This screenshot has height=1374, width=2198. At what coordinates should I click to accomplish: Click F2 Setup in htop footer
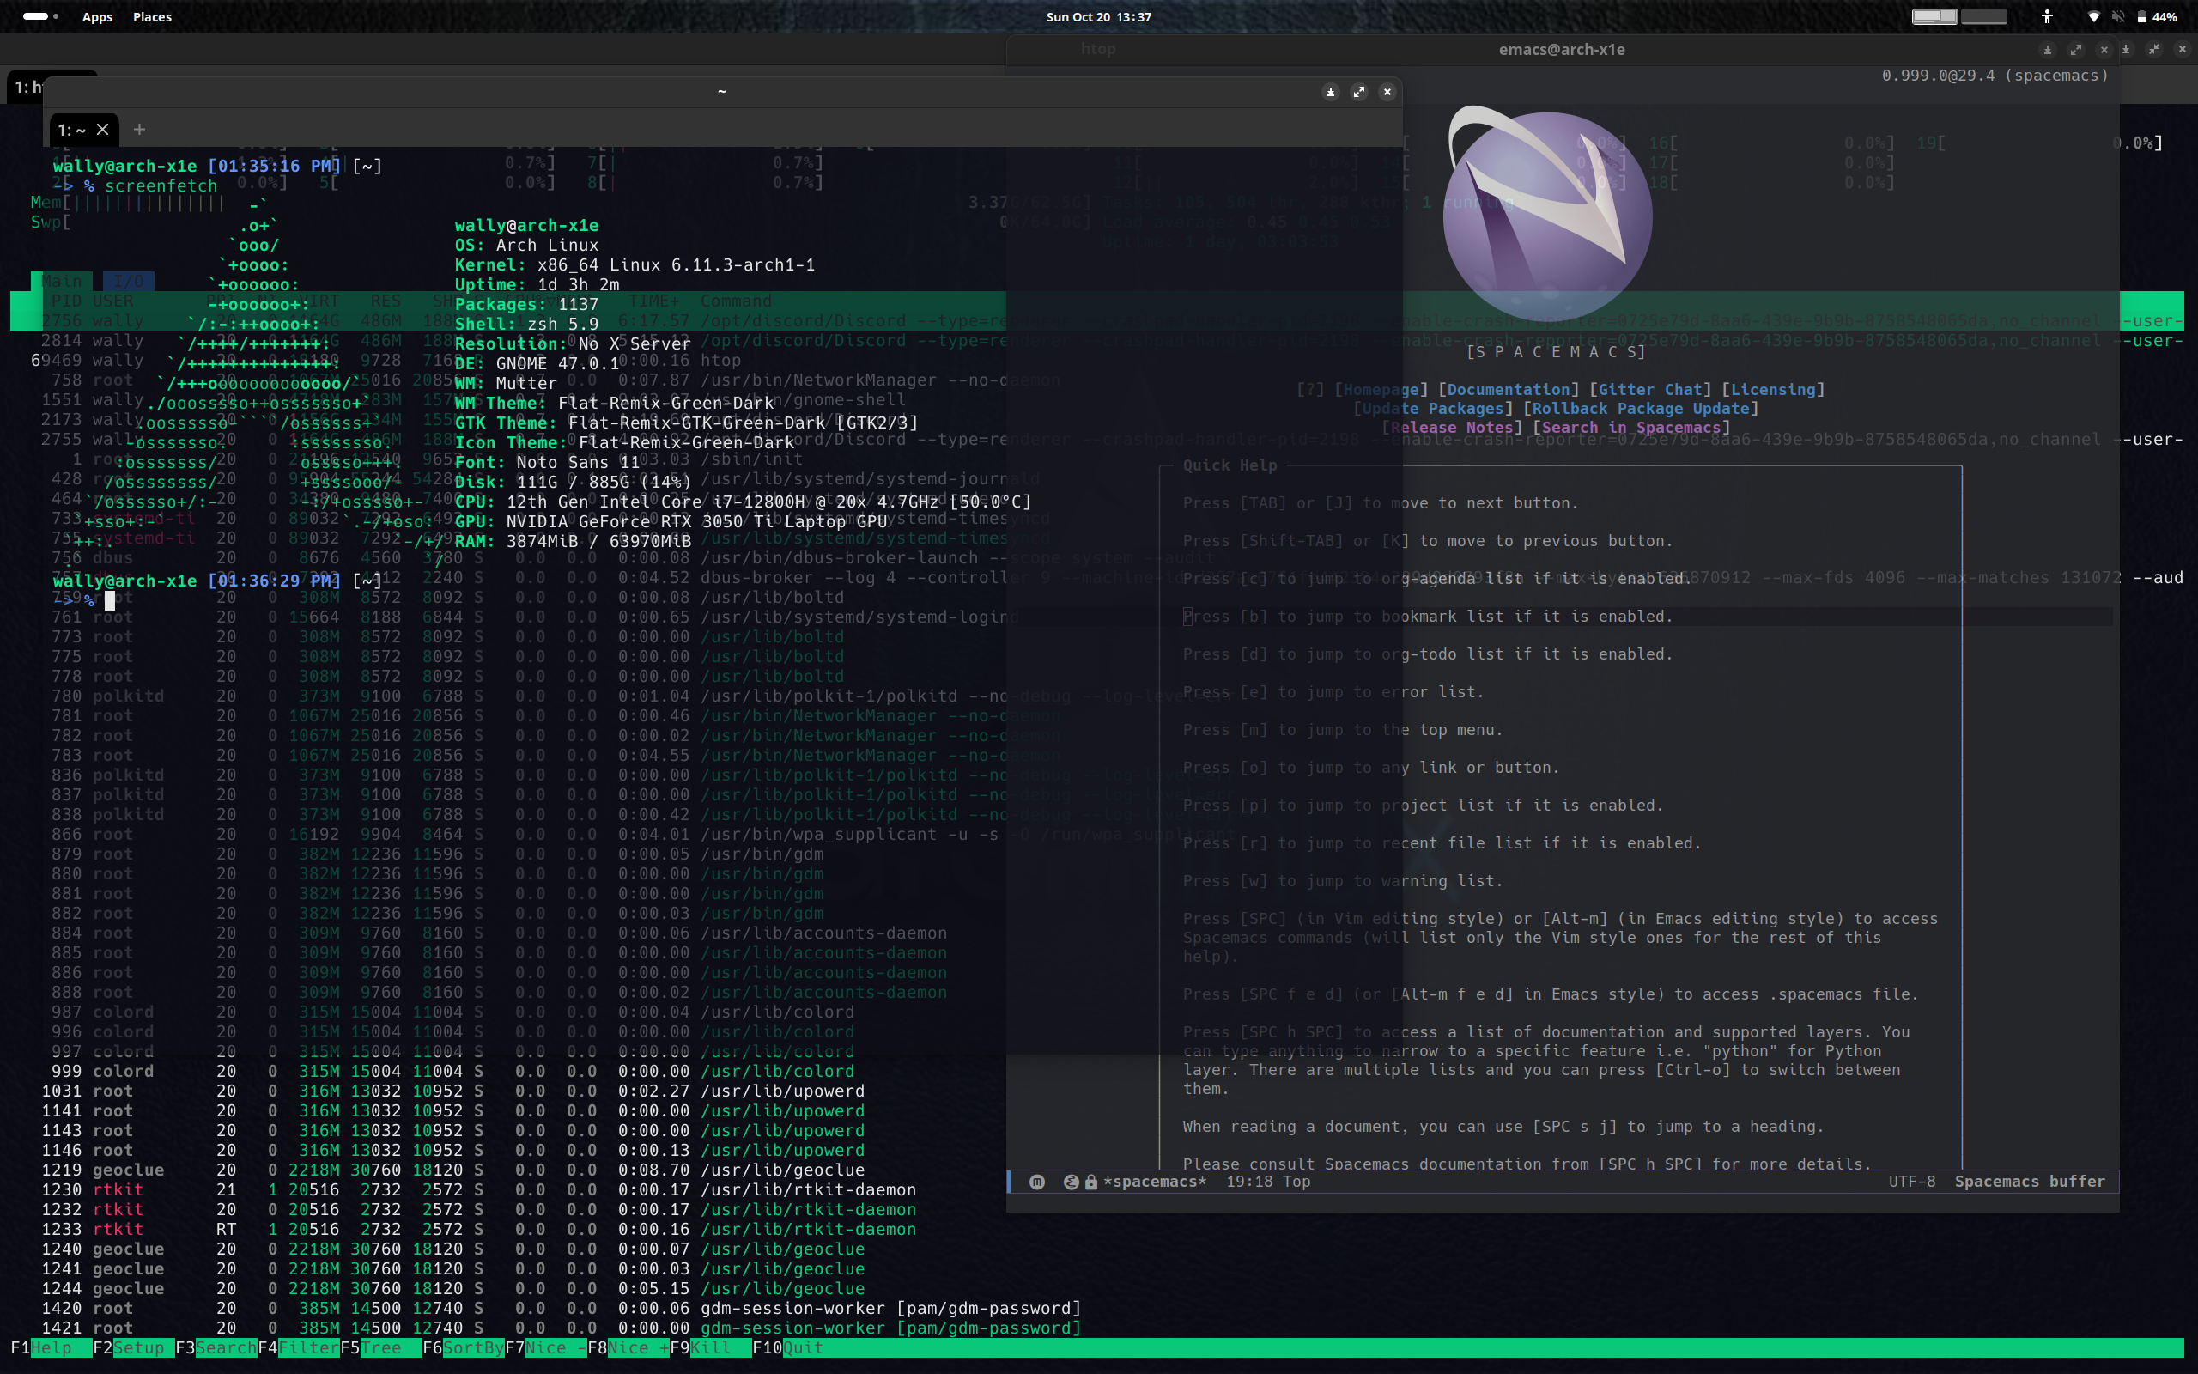tap(134, 1347)
